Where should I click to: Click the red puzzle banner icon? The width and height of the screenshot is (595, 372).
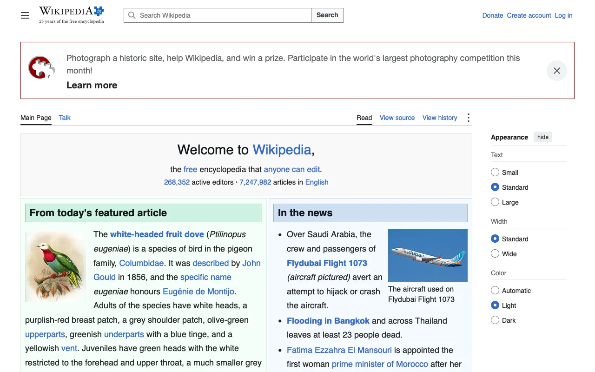coord(41,68)
